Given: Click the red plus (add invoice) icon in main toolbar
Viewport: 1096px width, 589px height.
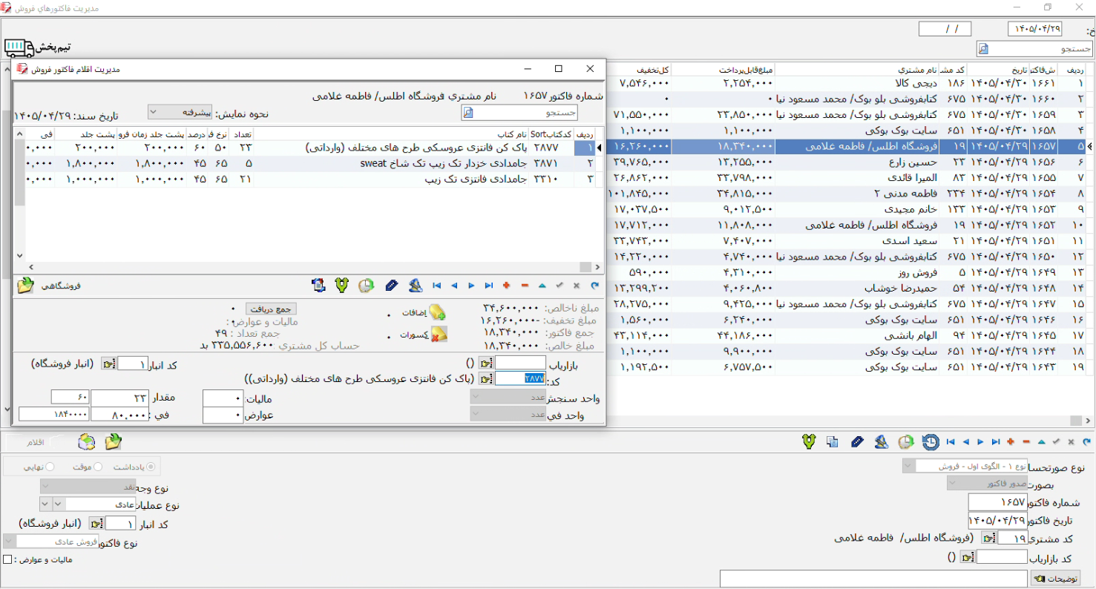Looking at the screenshot, I should click(1010, 442).
